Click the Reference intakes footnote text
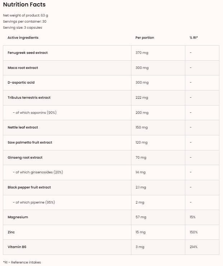 click(x=22, y=262)
